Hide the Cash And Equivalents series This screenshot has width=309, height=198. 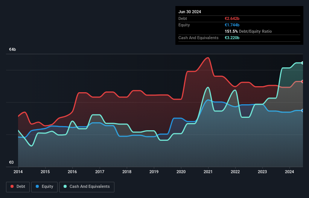pyautogui.click(x=86, y=187)
